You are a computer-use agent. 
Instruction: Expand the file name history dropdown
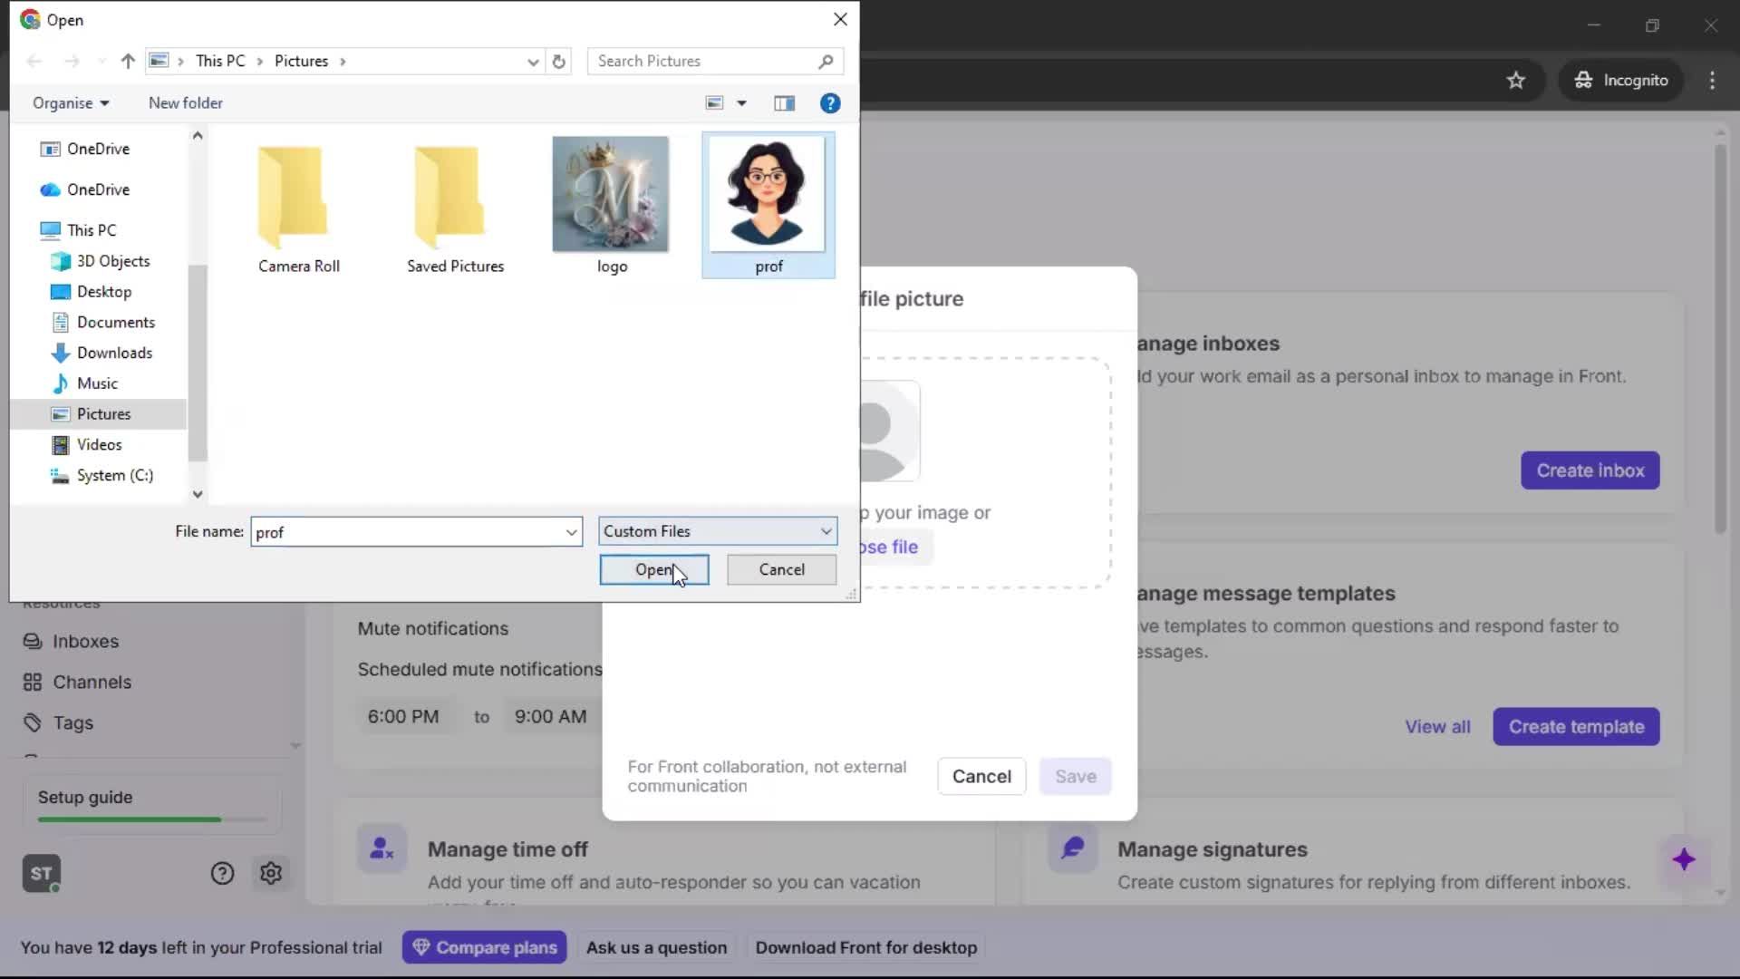pyautogui.click(x=571, y=532)
